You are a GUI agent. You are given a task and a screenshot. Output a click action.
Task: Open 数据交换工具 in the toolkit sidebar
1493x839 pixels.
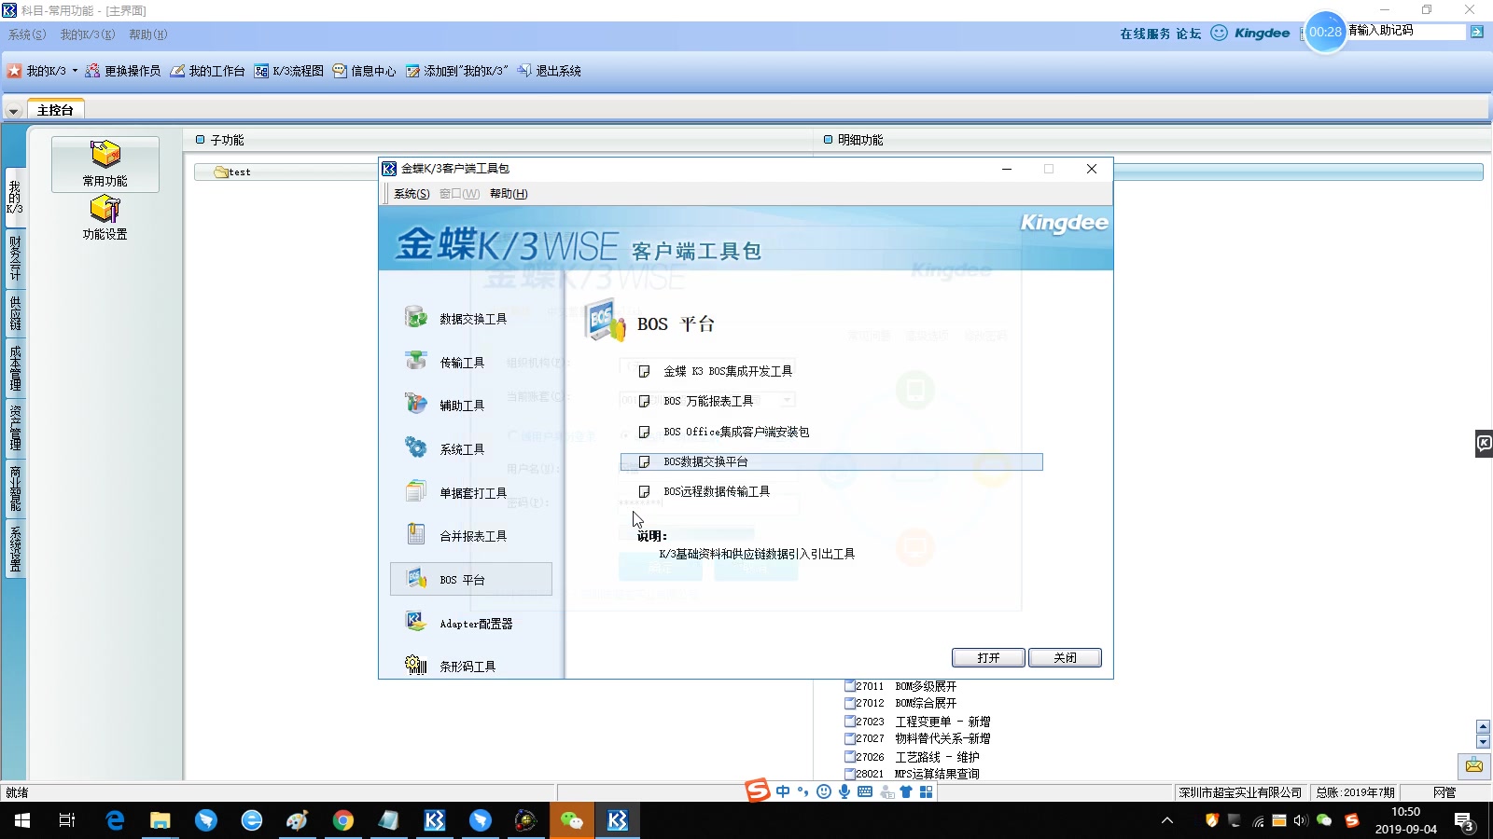(456, 318)
